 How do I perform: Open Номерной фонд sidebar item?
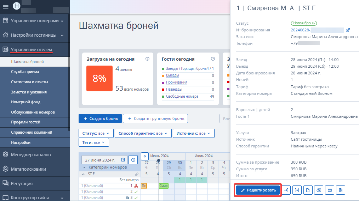tap(25, 102)
